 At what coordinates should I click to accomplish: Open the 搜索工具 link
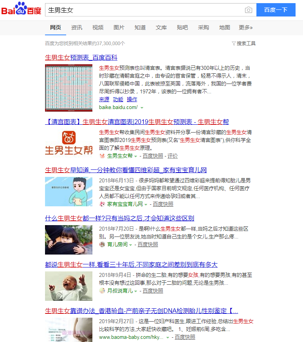[x=246, y=44]
